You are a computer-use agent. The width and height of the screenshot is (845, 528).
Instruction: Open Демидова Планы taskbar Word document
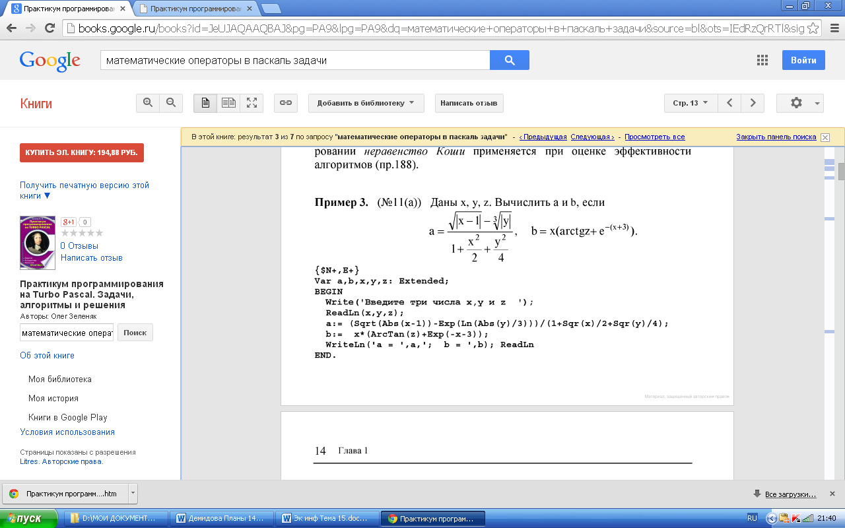(221, 518)
